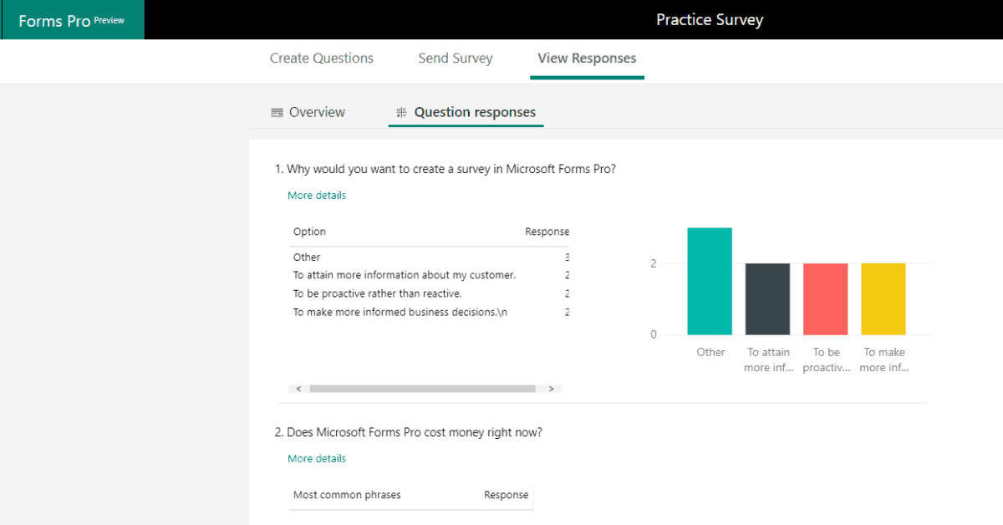Click the Option column header
Viewport: 1003px width, 525px height.
click(309, 232)
